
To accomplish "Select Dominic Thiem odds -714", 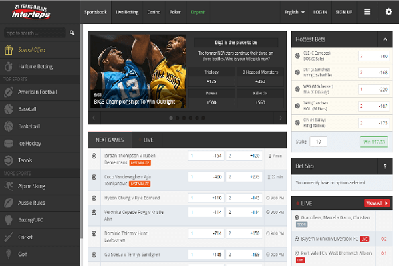I will pos(206,233).
